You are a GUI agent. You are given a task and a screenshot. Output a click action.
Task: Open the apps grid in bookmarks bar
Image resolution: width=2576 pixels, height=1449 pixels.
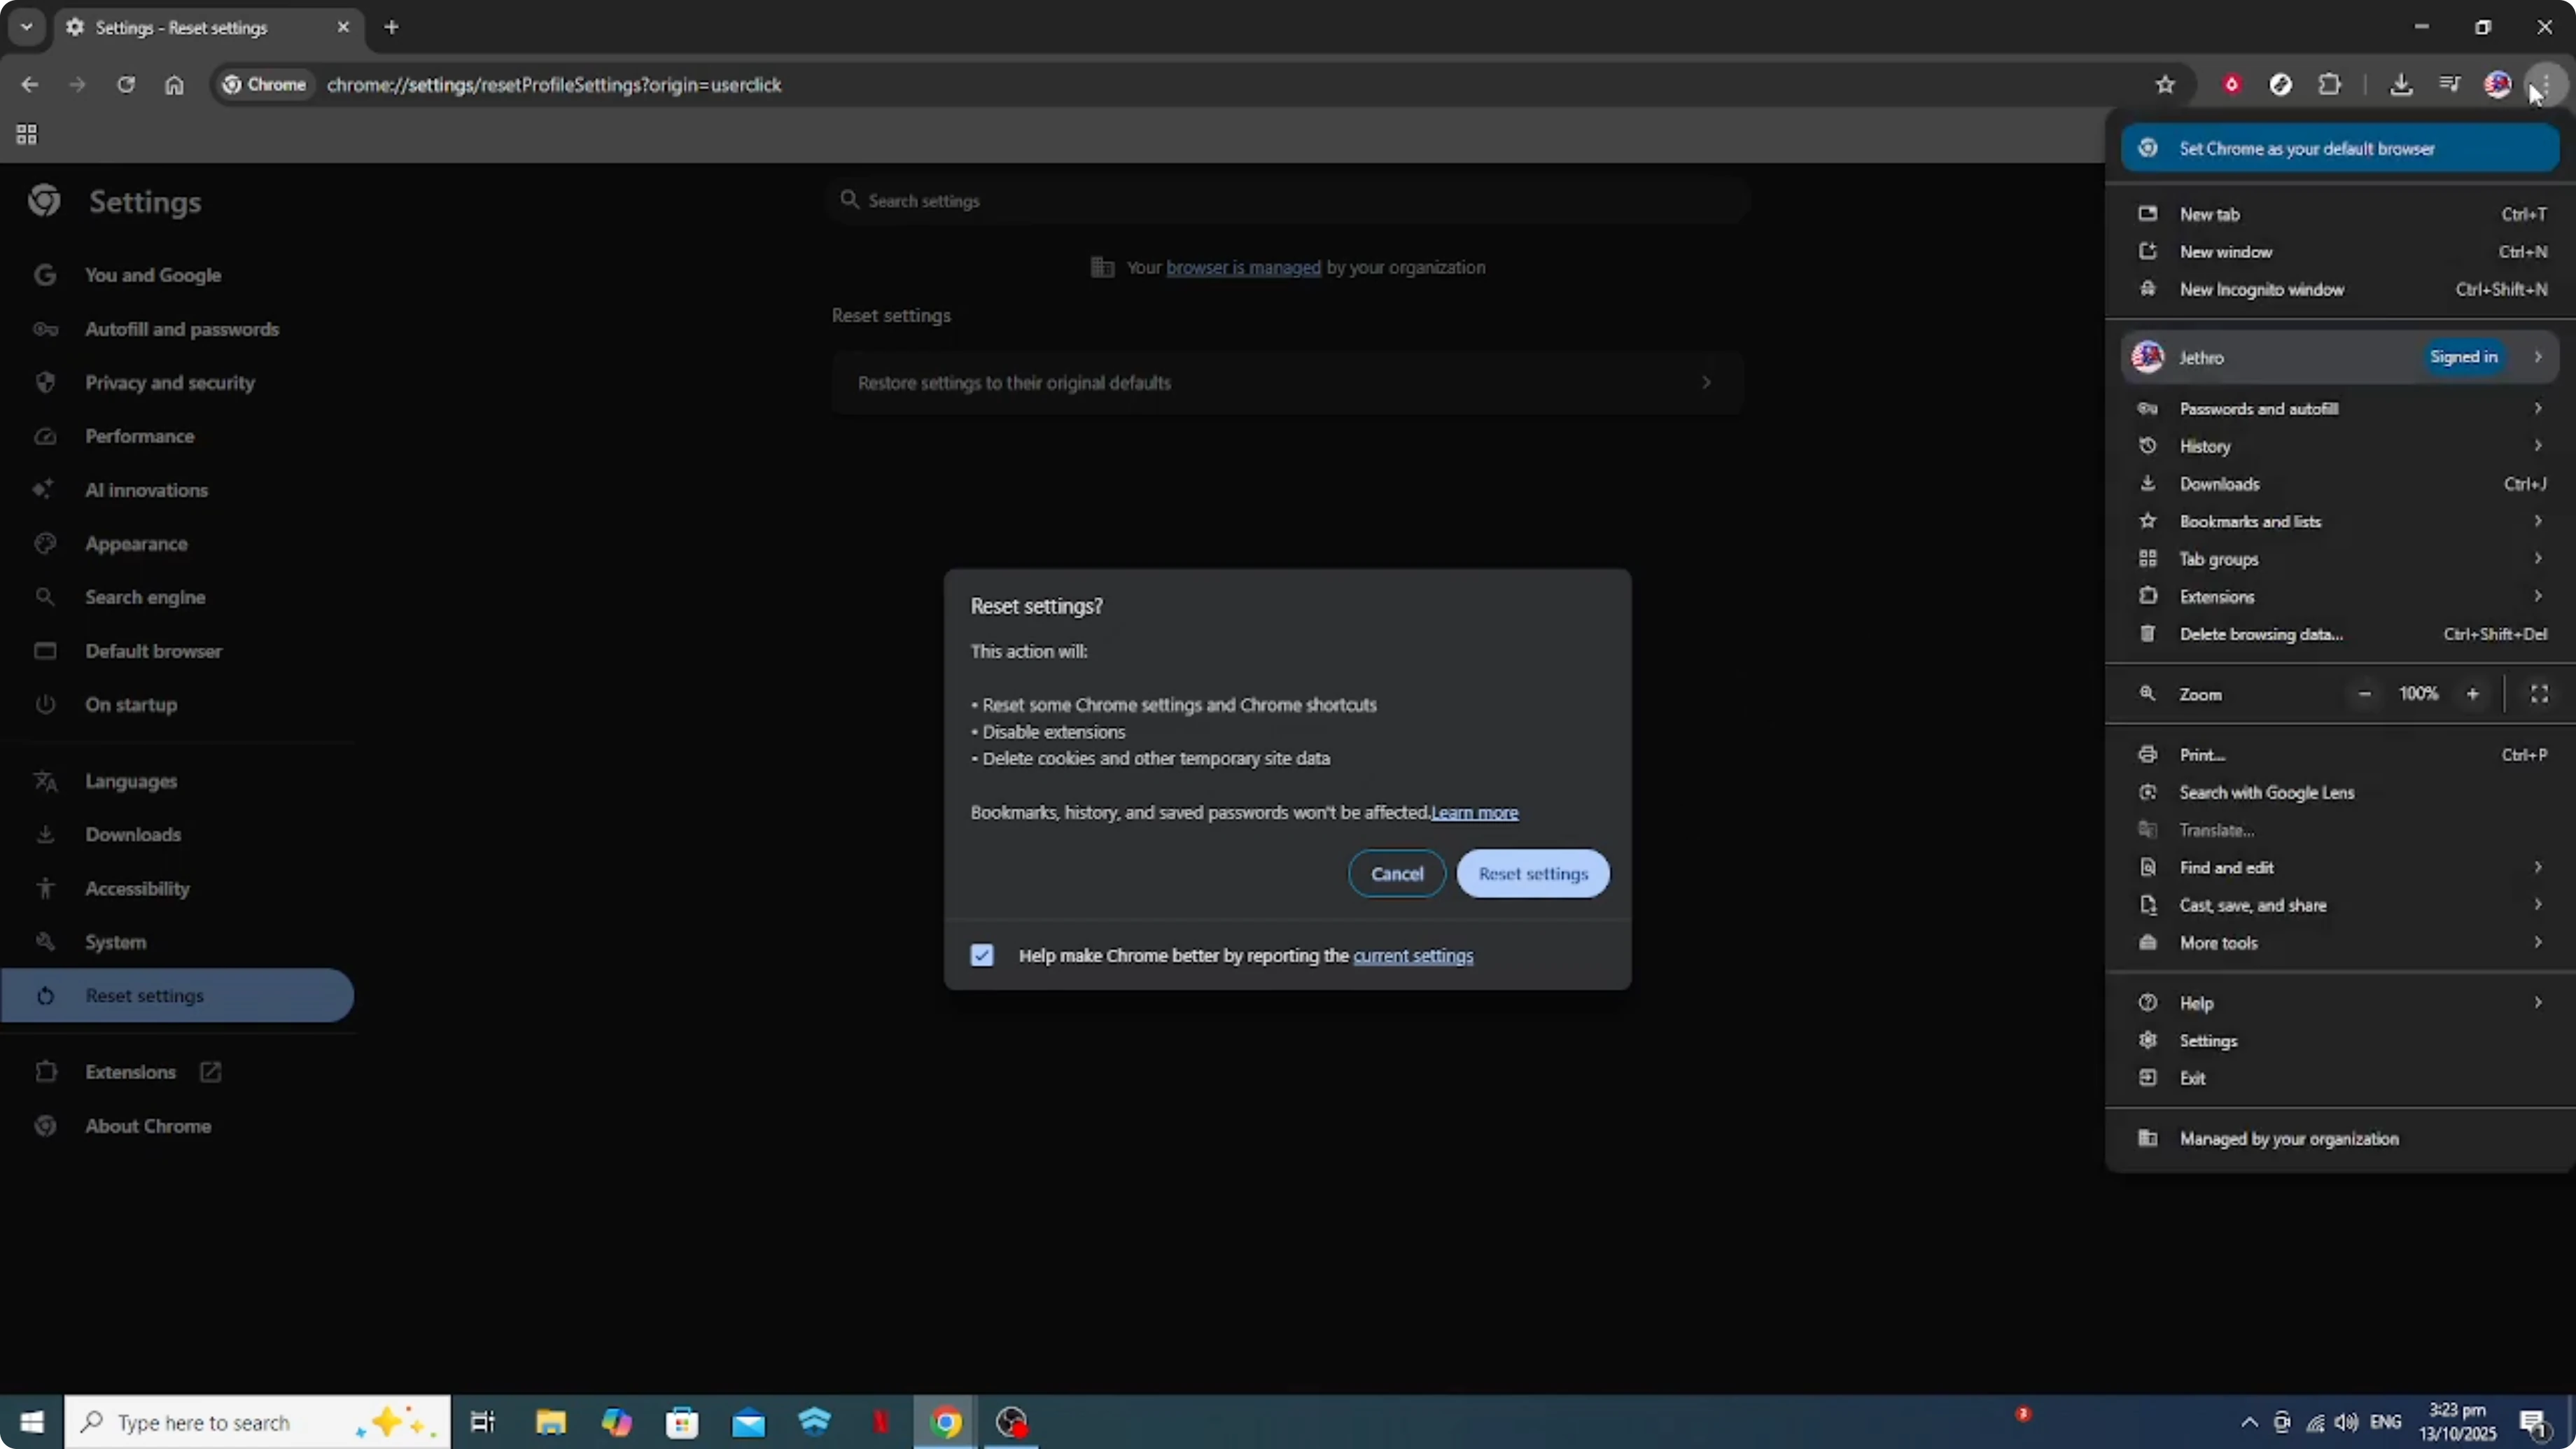27,134
